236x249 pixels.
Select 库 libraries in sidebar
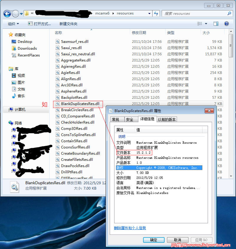[14, 69]
